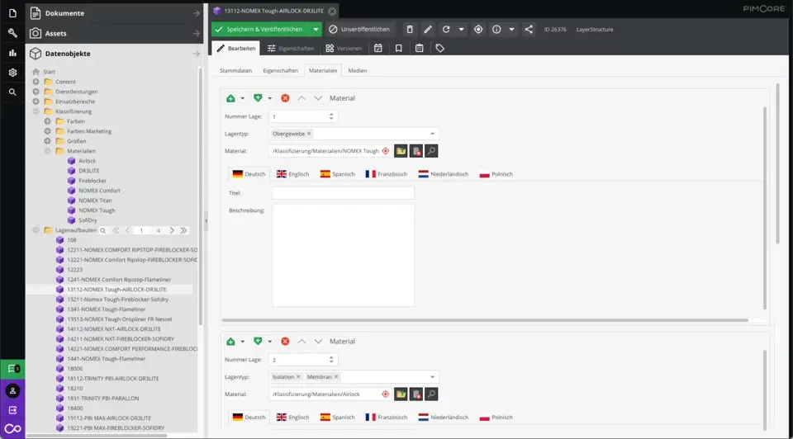Image resolution: width=793 pixels, height=439 pixels.
Task: Click the tag icon in edit tab bar
Action: pos(440,49)
